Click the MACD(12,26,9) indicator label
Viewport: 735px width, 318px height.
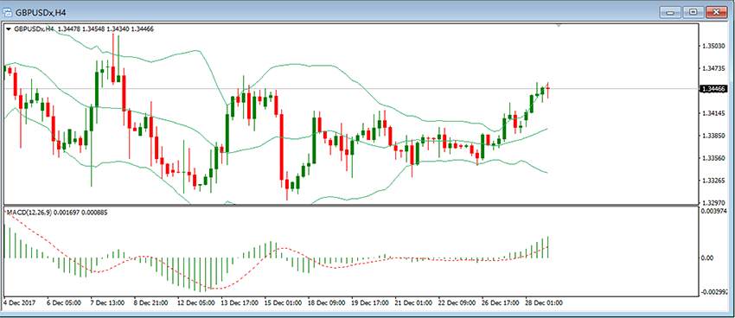(29, 213)
